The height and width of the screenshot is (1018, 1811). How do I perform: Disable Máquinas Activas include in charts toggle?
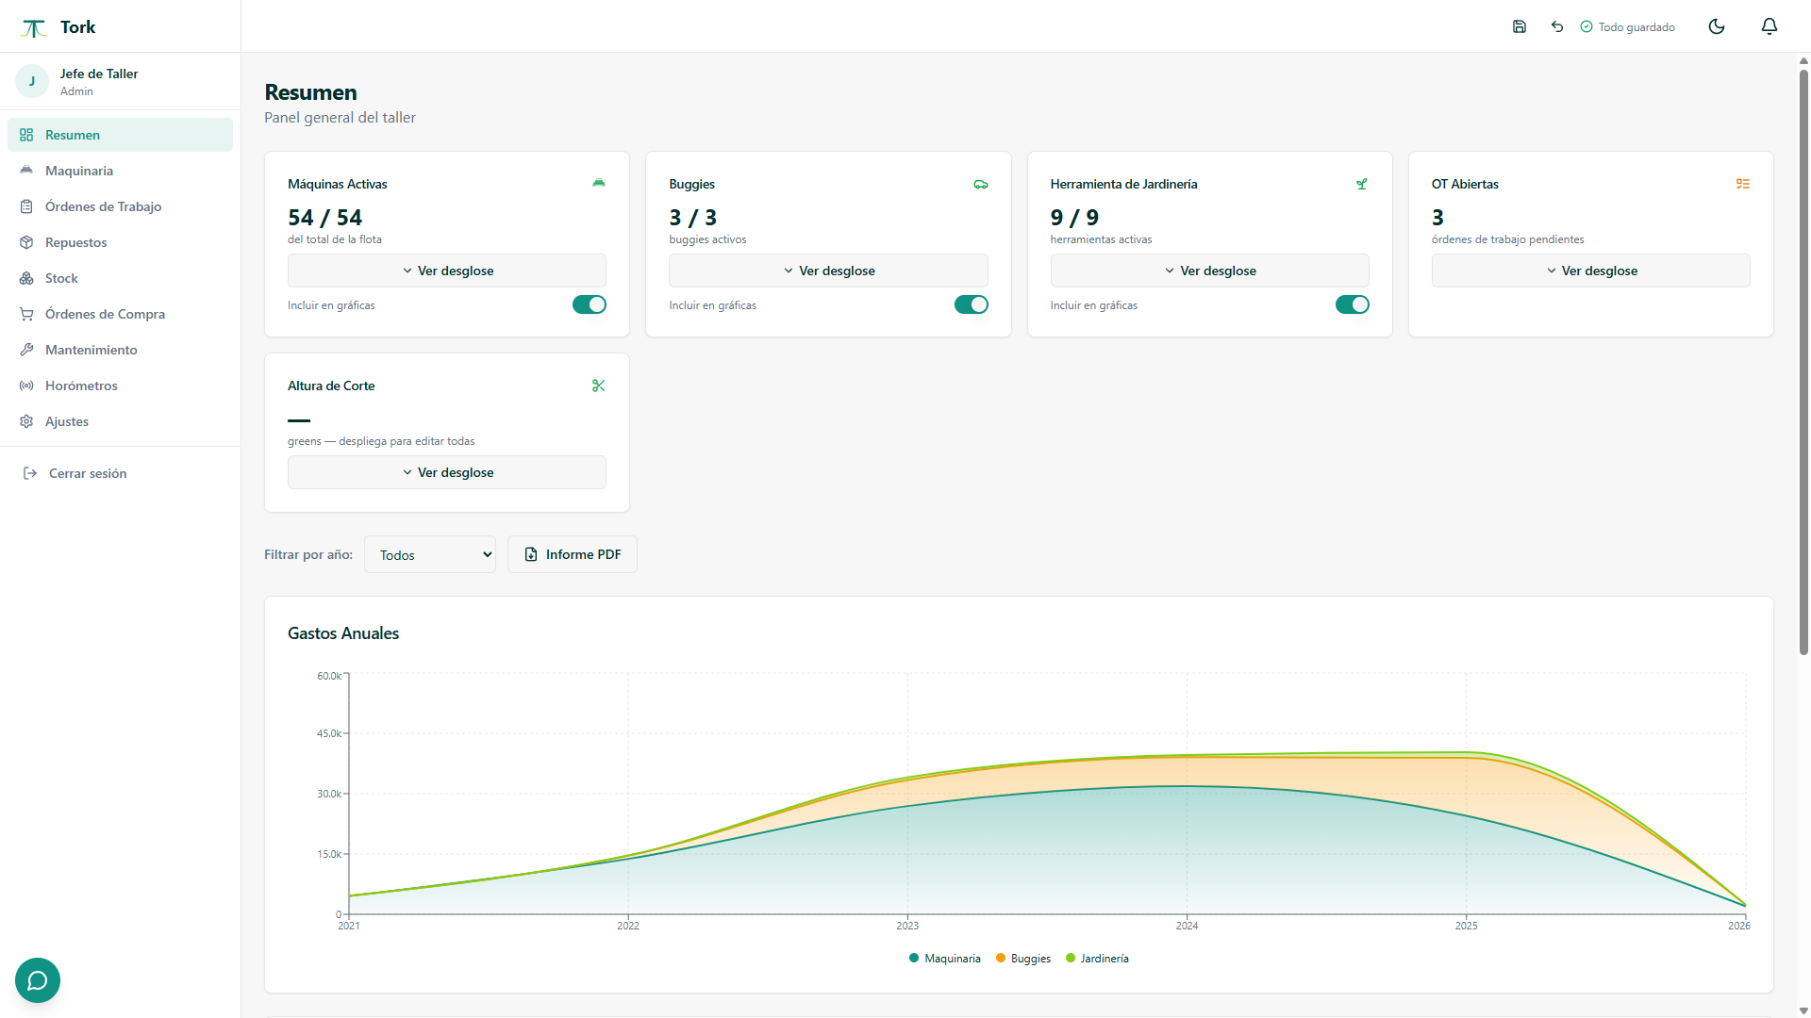(x=590, y=304)
